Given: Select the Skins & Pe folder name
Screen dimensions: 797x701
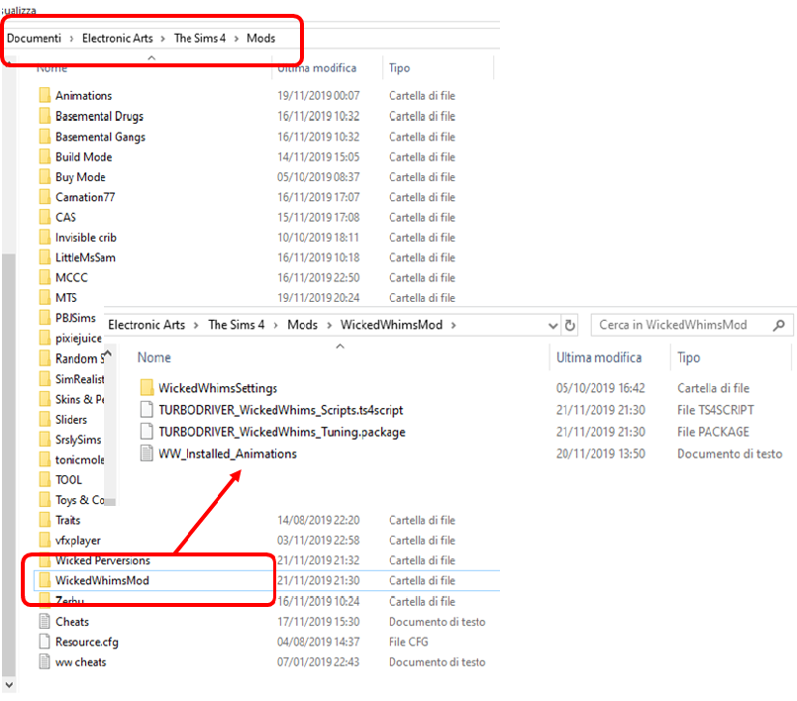Looking at the screenshot, I should pyautogui.click(x=80, y=399).
